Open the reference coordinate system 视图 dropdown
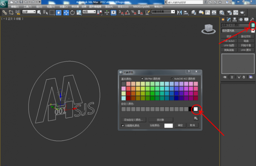 (x=89, y=12)
